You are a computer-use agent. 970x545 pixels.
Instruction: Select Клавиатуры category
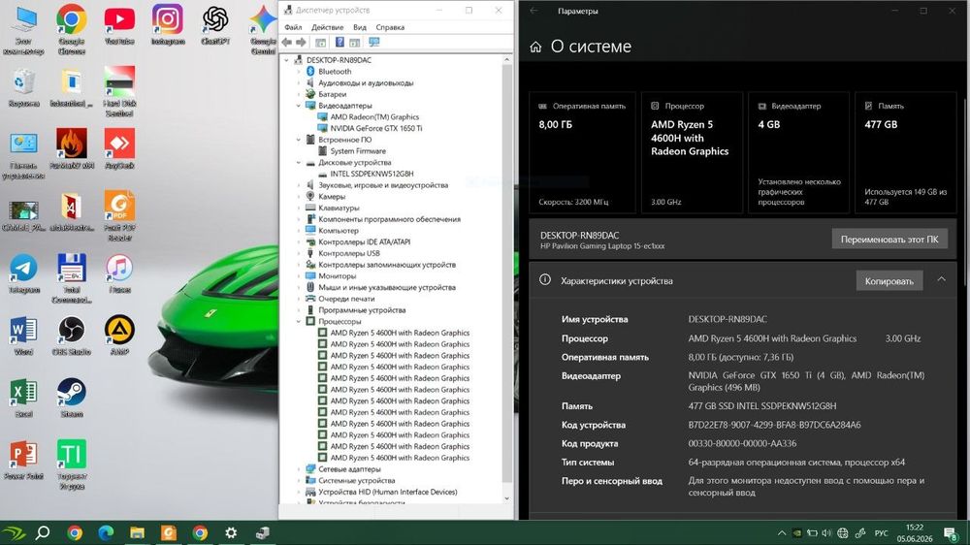point(339,208)
